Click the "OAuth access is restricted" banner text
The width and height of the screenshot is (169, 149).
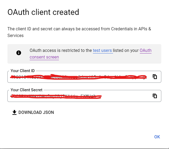point(60,51)
